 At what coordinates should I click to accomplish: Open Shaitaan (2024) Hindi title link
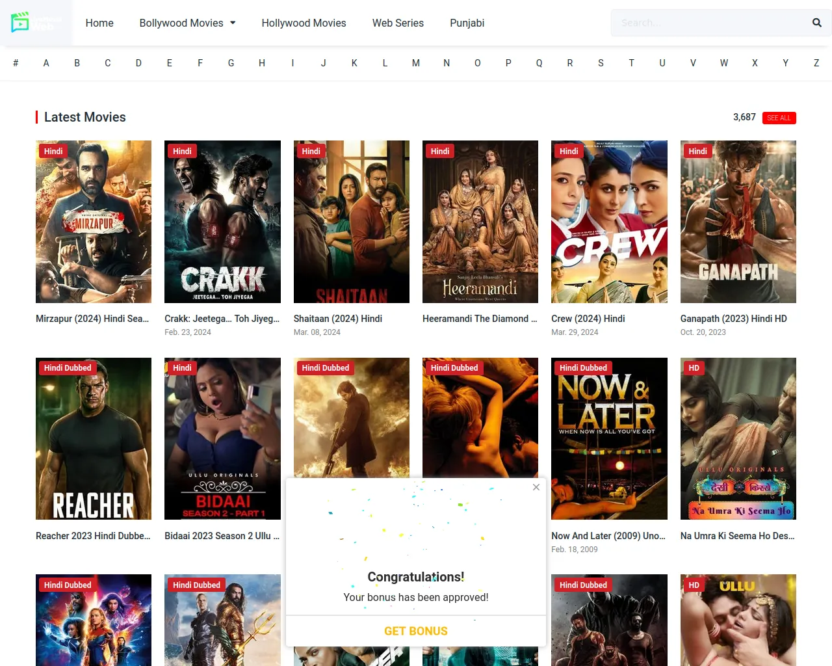tap(338, 319)
